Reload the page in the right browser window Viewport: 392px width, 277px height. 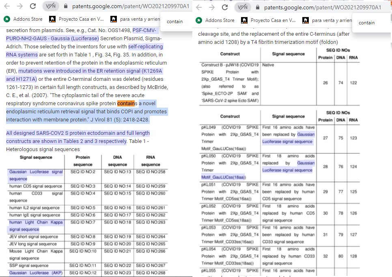225,7
